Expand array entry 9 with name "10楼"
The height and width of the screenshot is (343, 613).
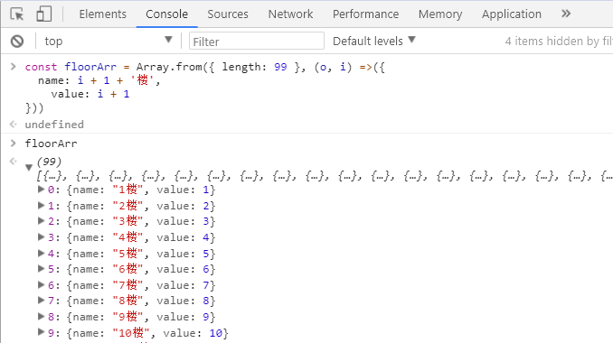(41, 332)
